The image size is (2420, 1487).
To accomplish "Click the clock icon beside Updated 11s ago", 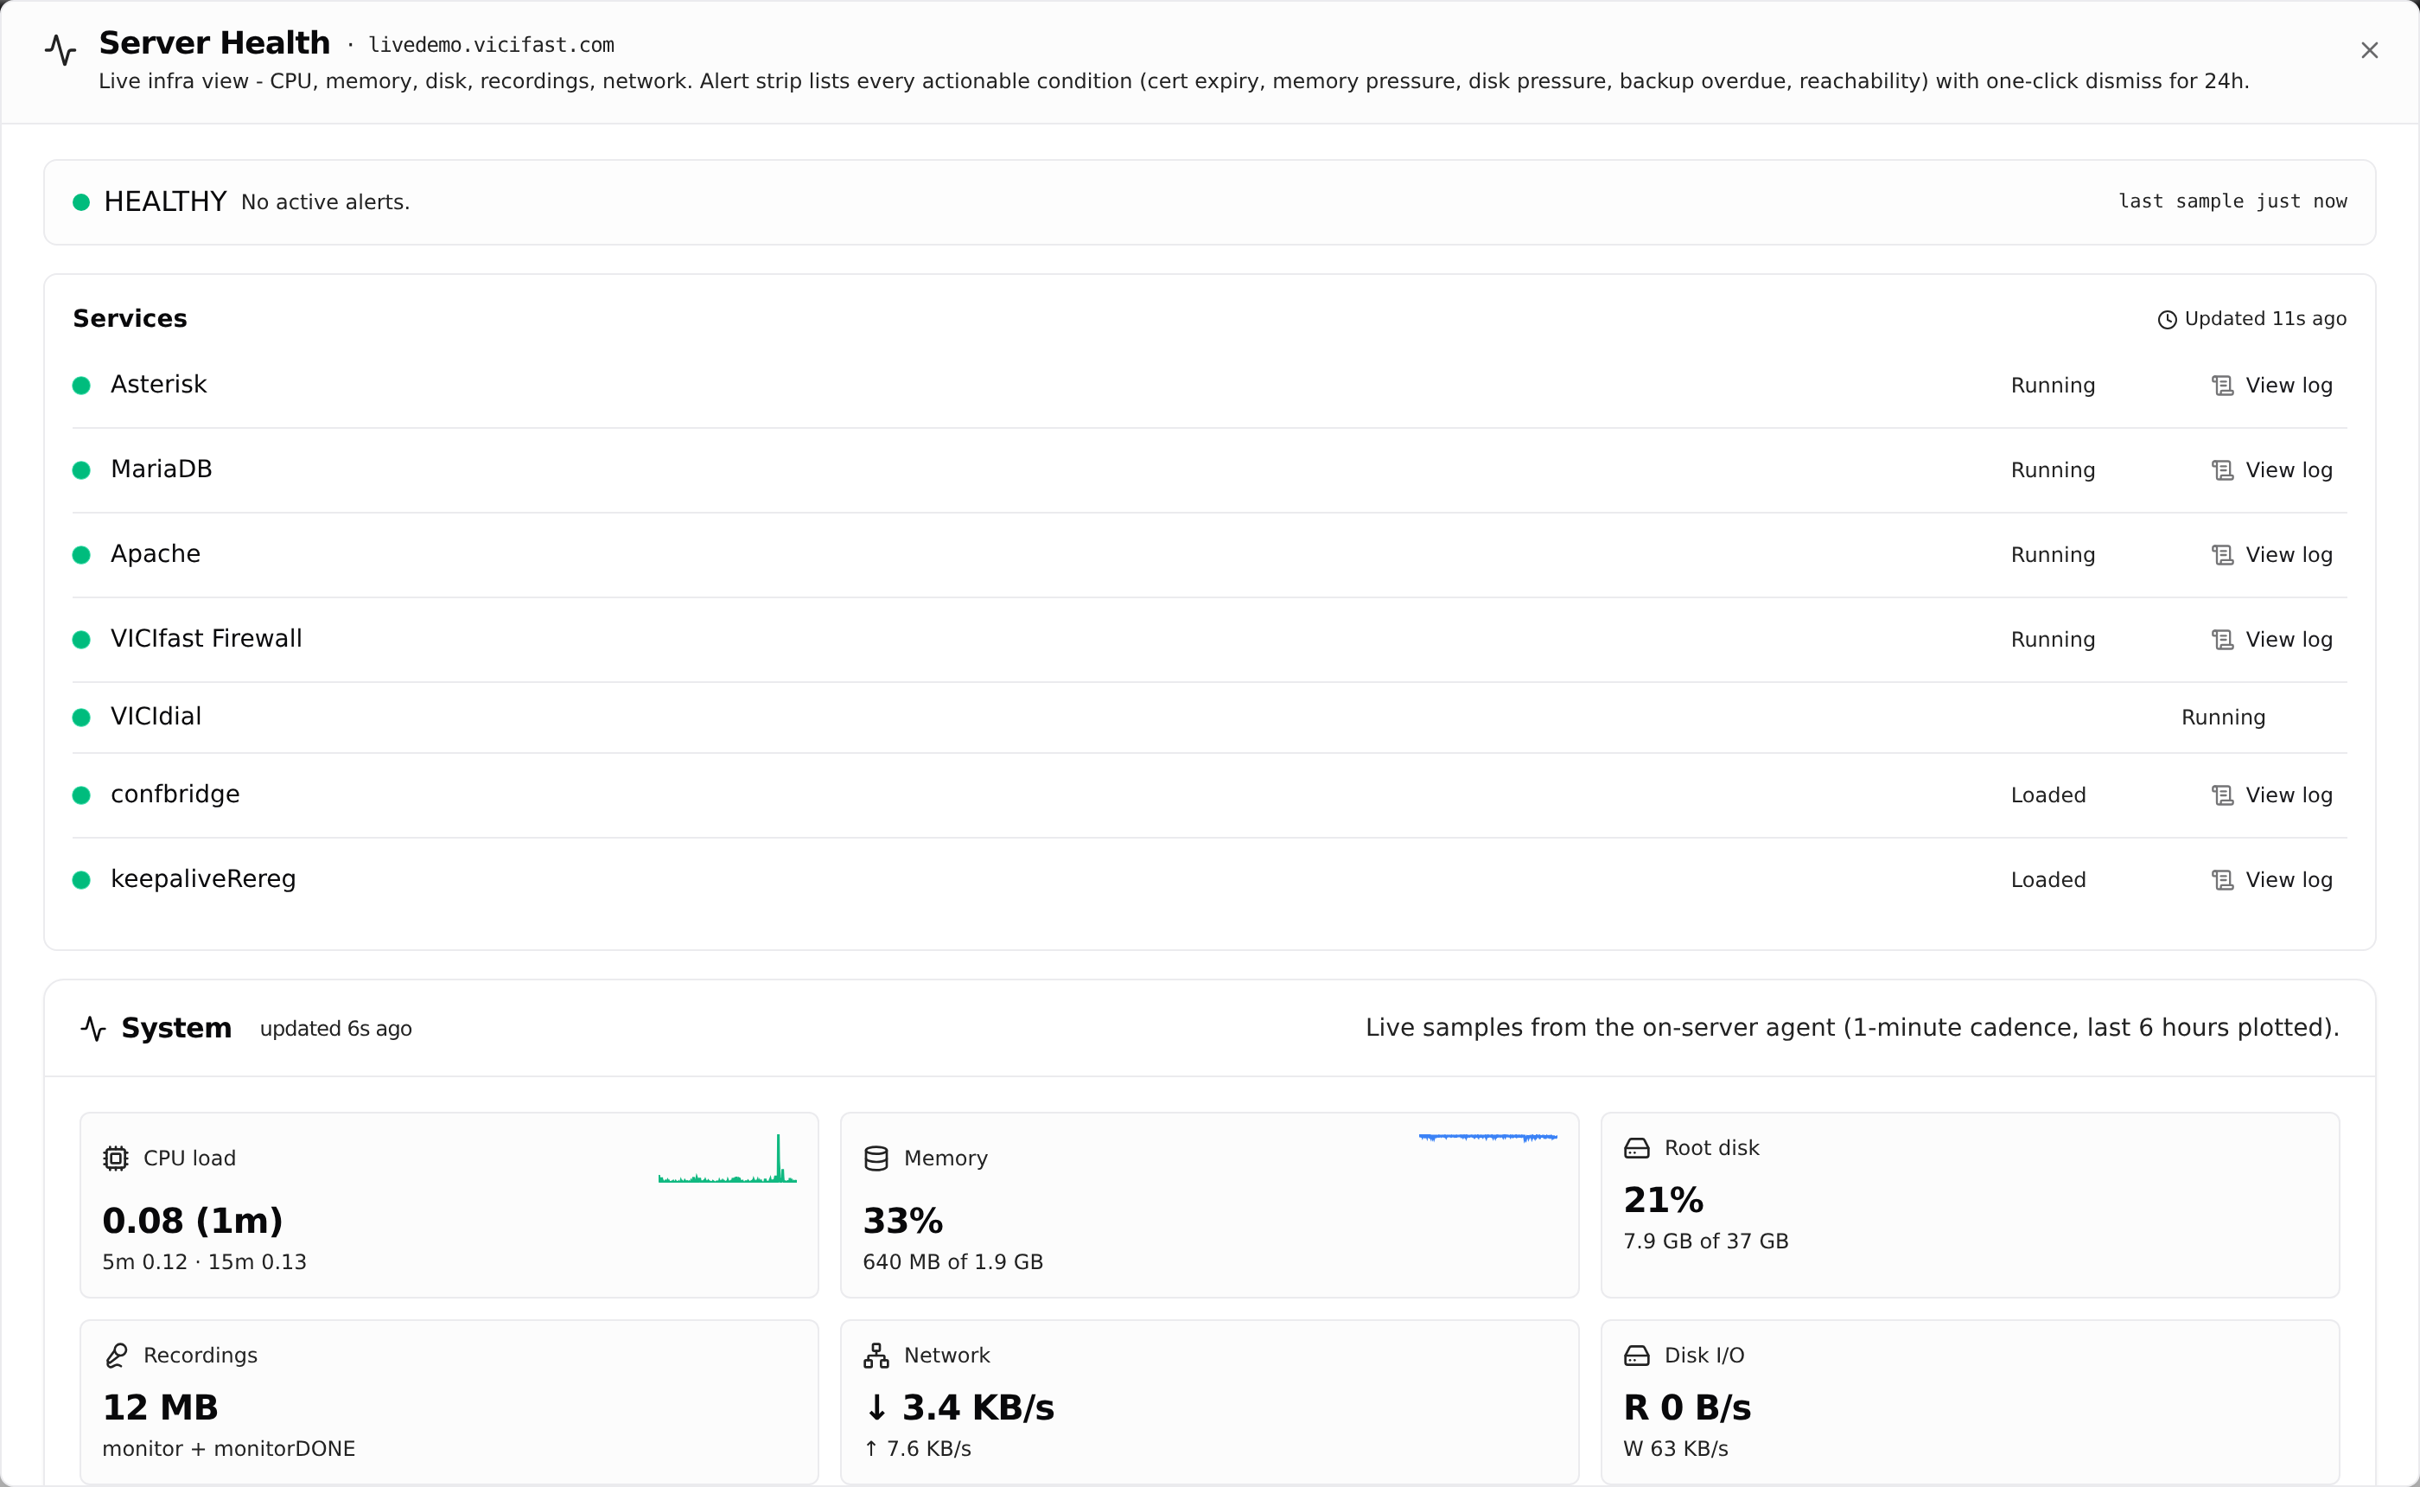I will (2167, 320).
